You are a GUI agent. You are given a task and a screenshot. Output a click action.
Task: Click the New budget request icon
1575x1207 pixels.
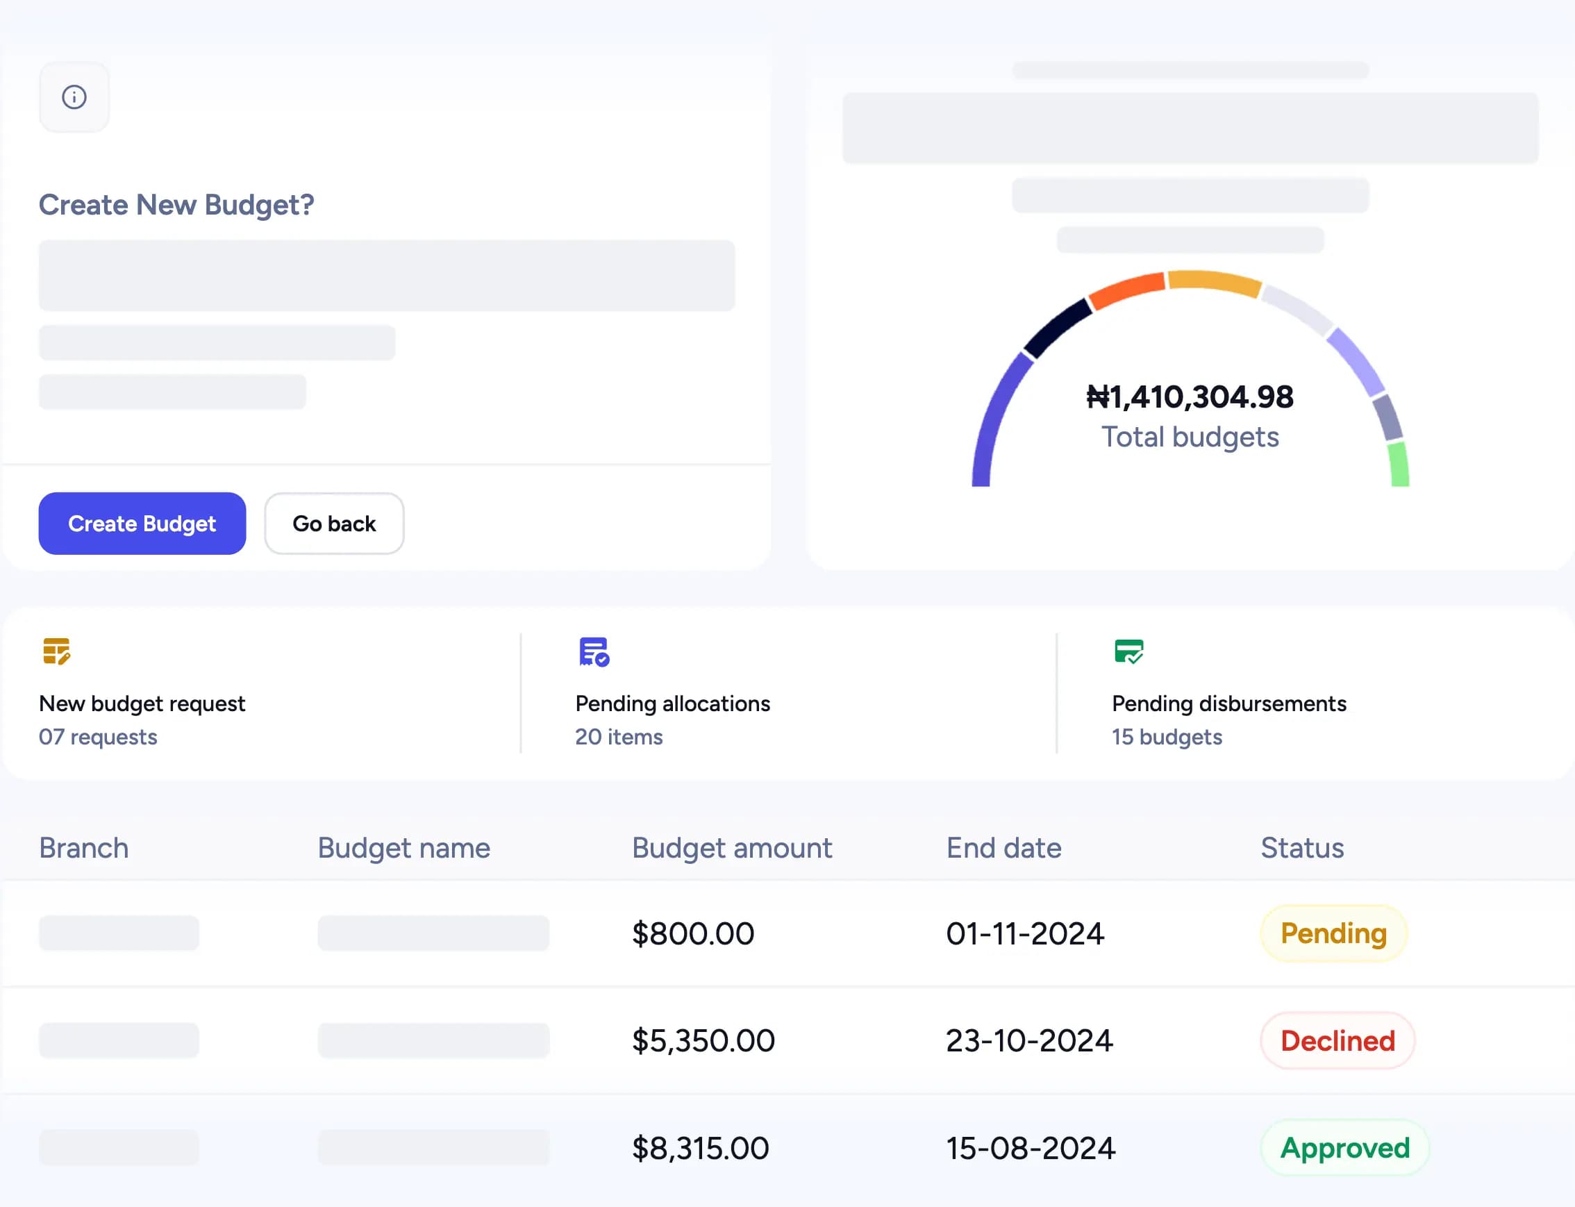tap(56, 651)
